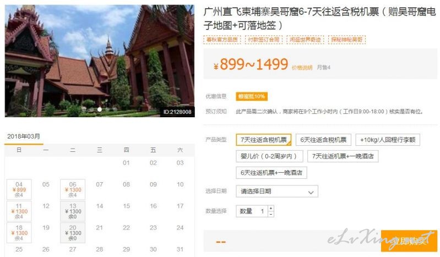The image size is (440, 257).
Task: Pick the 7天往返机票+一晚酒店 option
Action: click(343, 156)
